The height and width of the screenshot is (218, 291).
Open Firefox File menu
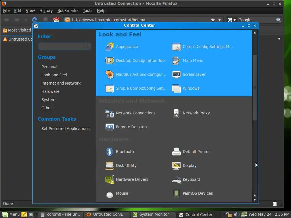[x=6, y=11]
